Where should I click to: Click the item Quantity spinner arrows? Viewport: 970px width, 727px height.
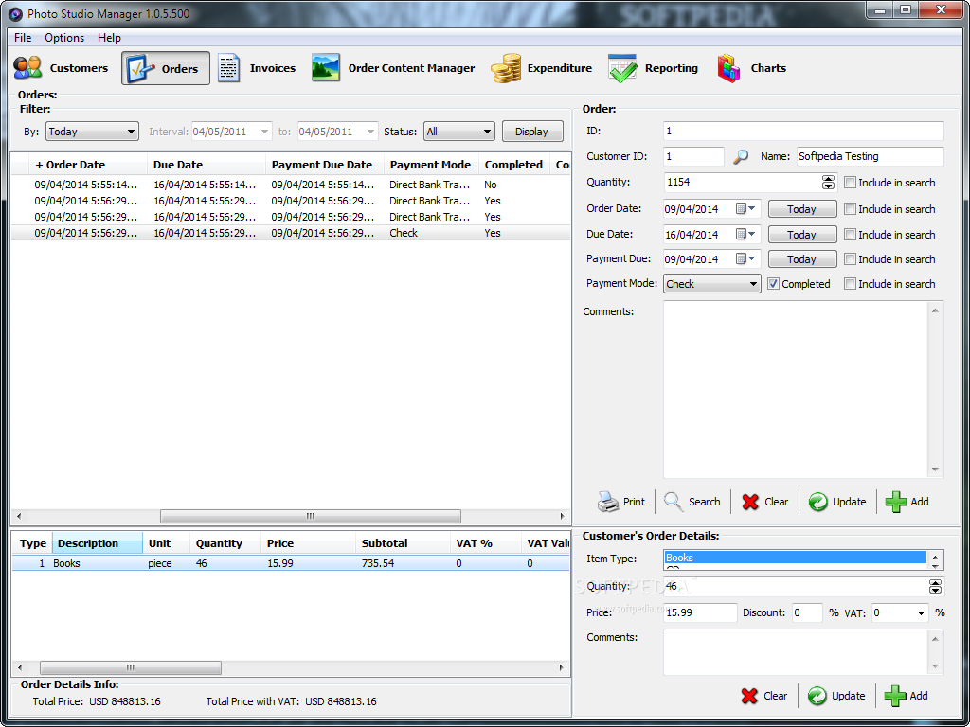tap(935, 587)
